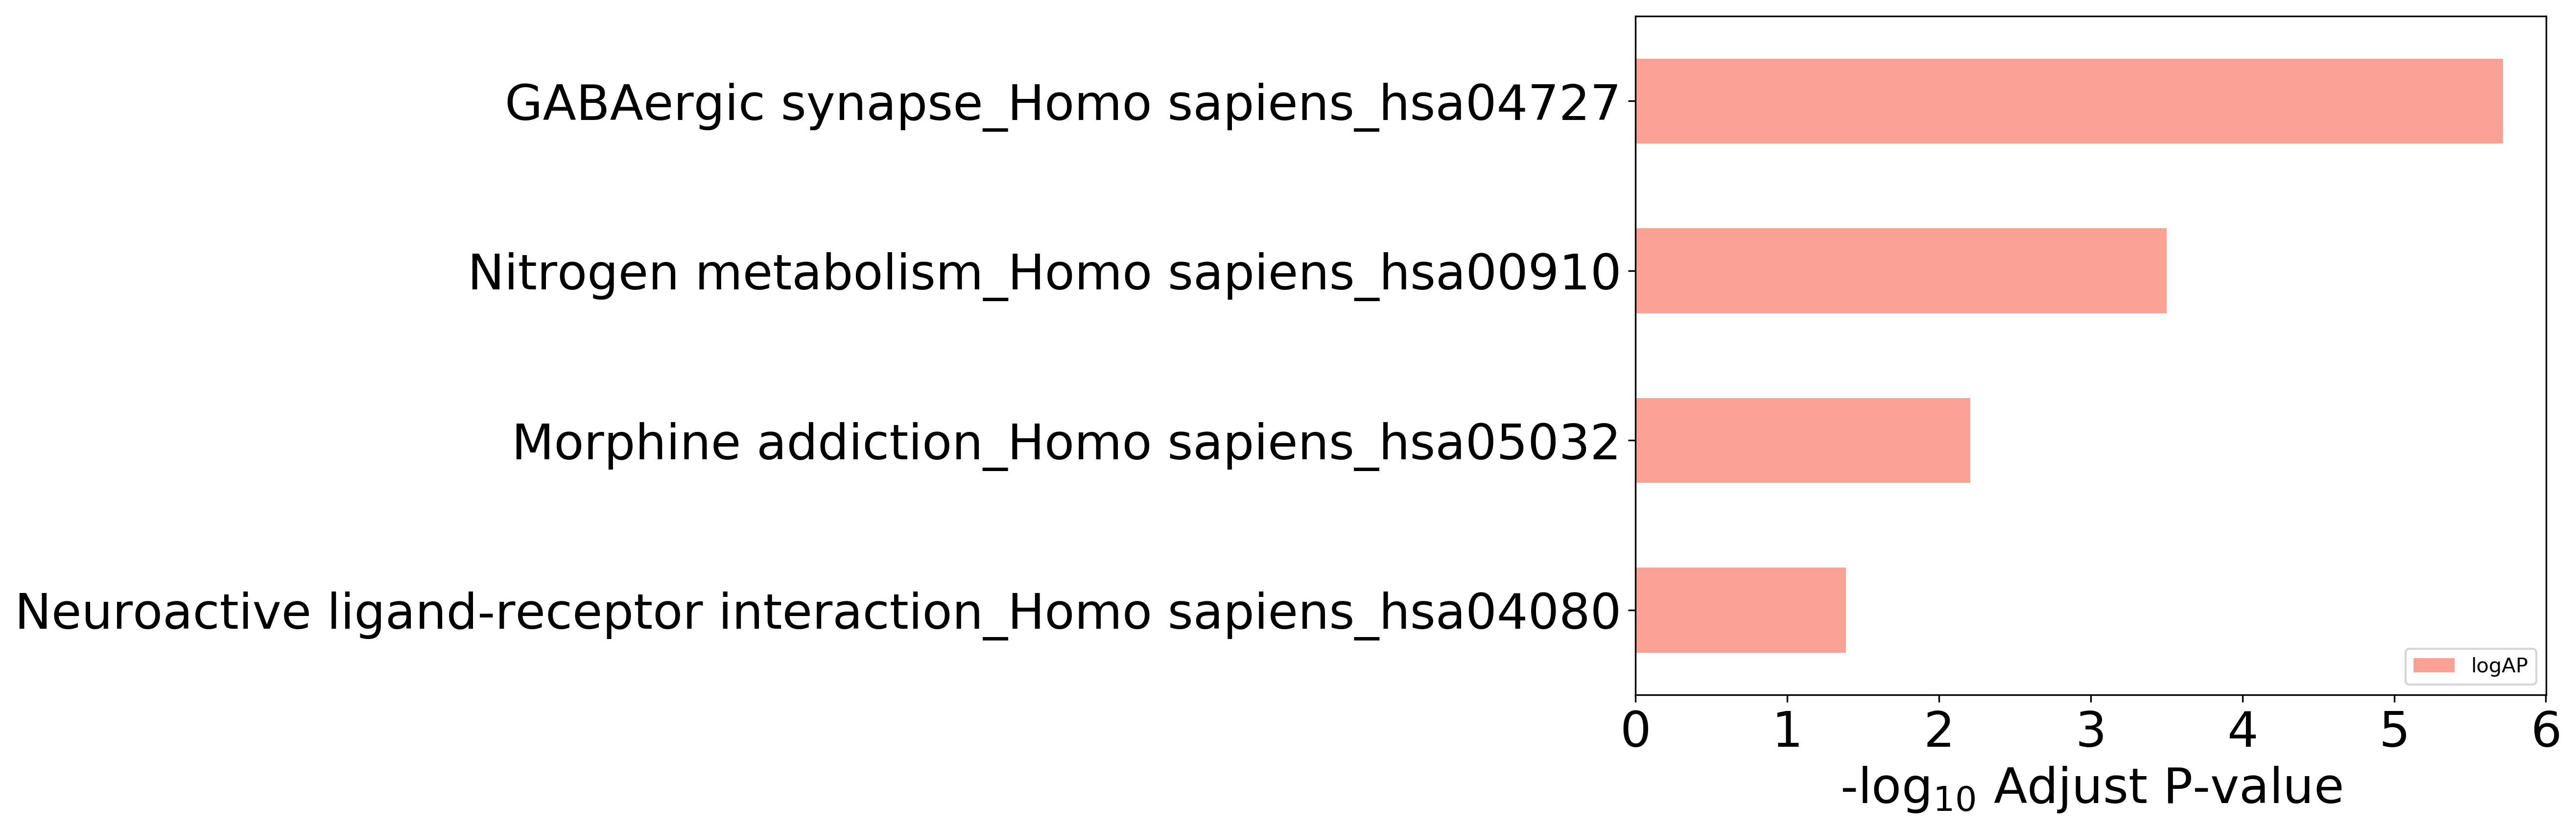Image resolution: width=2576 pixels, height=829 pixels.
Task: Select the Nitrogen metabolism_Homo sapiens_hsa00910 label
Action: [x=1044, y=273]
